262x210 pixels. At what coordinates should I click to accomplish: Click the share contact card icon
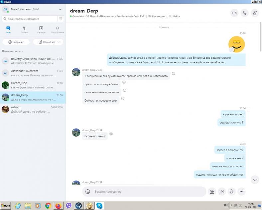[222, 192]
